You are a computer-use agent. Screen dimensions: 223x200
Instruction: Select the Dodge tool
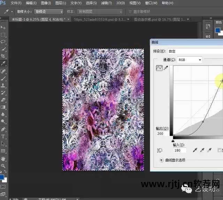click(x=3, y=121)
